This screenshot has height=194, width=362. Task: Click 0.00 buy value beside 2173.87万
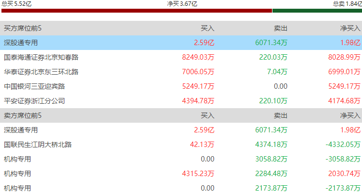pyautogui.click(x=207, y=188)
